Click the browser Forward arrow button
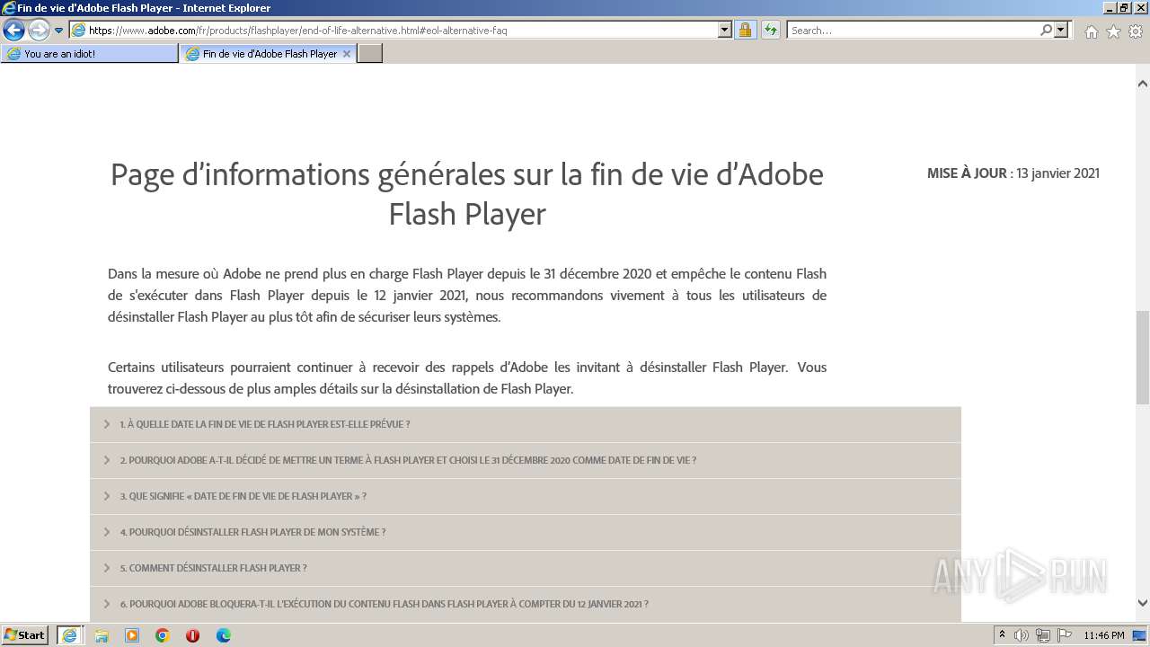 point(39,31)
